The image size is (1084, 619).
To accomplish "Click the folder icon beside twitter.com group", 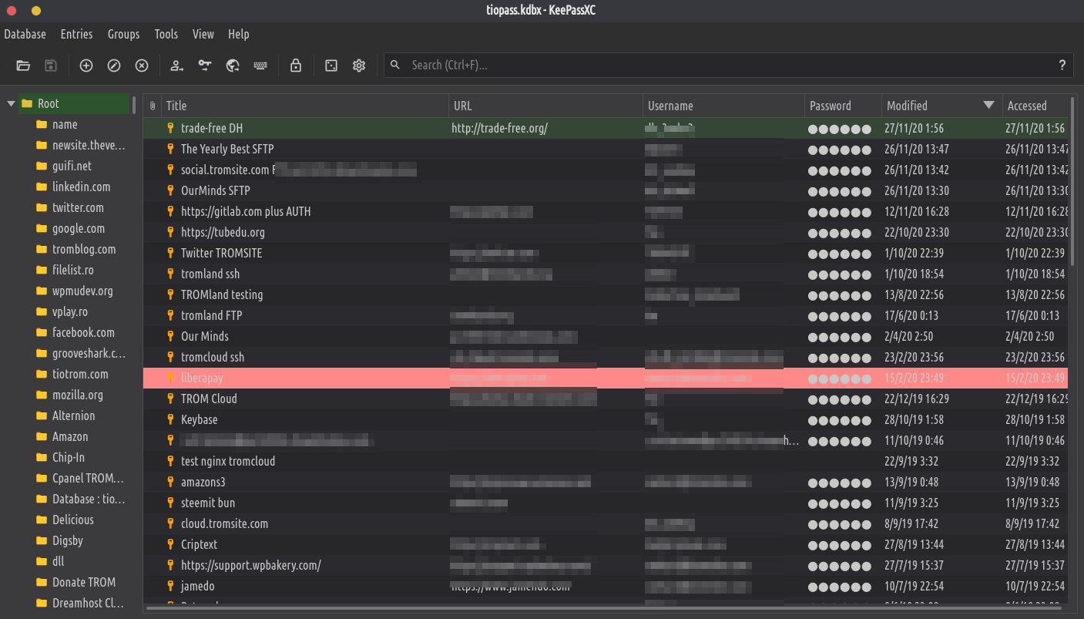I will 42,207.
